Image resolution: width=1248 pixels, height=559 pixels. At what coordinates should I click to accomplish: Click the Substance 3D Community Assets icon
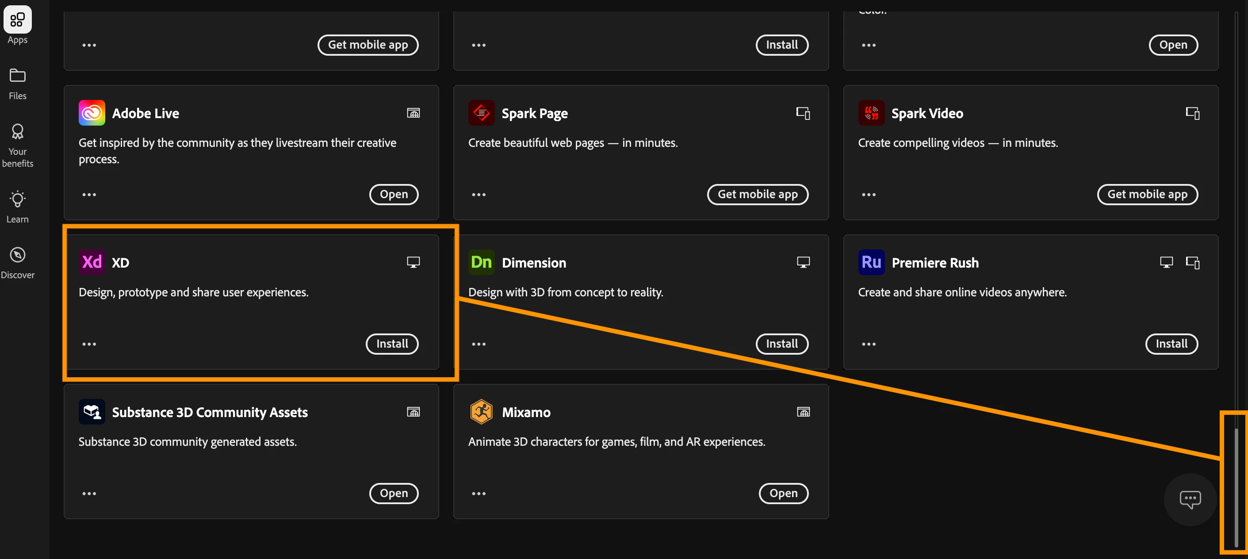pyautogui.click(x=92, y=412)
